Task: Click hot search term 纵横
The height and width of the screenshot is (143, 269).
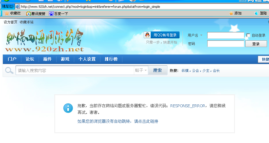Action: (x=185, y=70)
